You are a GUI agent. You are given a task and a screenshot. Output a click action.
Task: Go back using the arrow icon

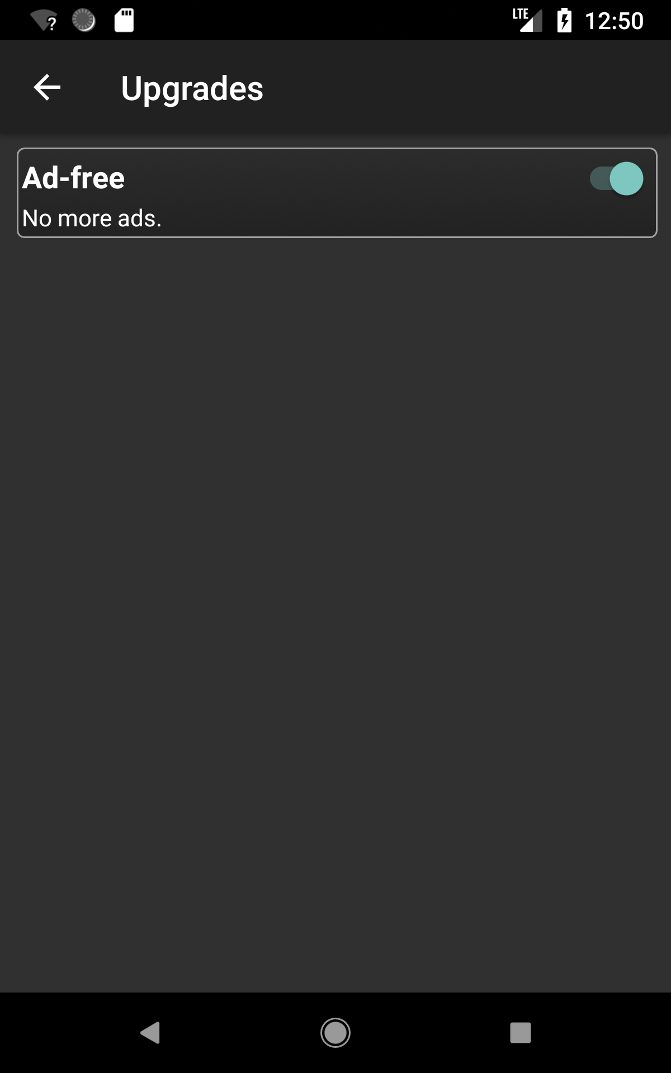pos(47,88)
